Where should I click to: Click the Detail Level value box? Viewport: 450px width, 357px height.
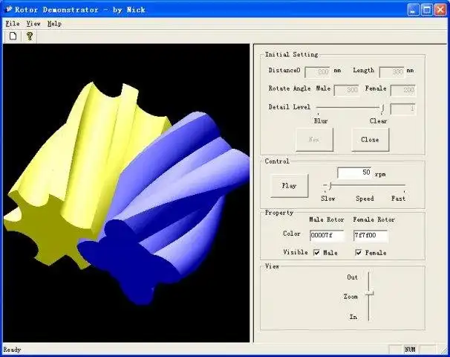(403, 109)
